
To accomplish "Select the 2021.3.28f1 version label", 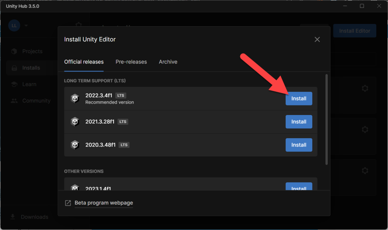I will pyautogui.click(x=100, y=122).
